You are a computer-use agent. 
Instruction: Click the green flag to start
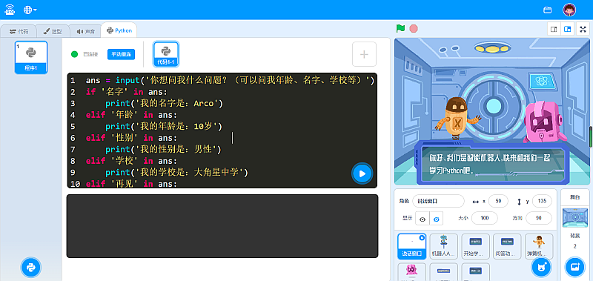[400, 28]
